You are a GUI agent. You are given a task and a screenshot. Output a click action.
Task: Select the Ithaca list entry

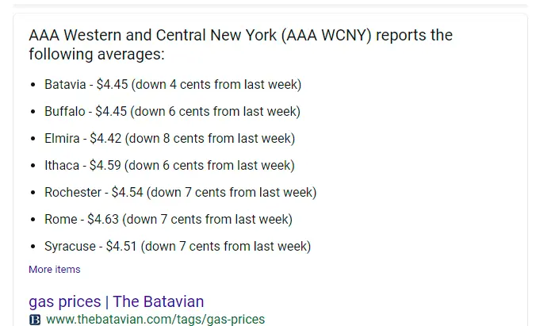tap(170, 165)
